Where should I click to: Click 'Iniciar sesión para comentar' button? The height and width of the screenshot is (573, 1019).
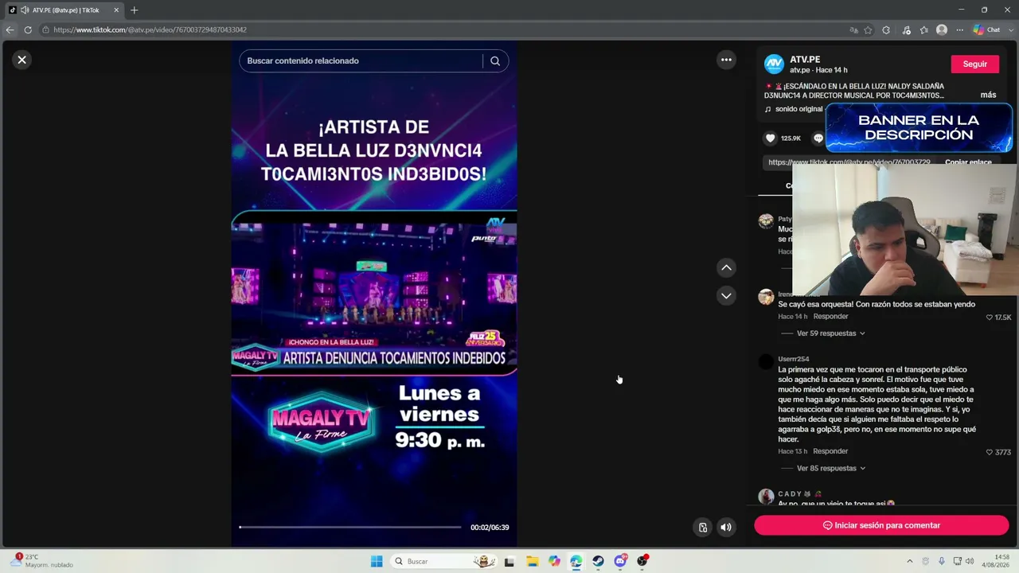881,525
